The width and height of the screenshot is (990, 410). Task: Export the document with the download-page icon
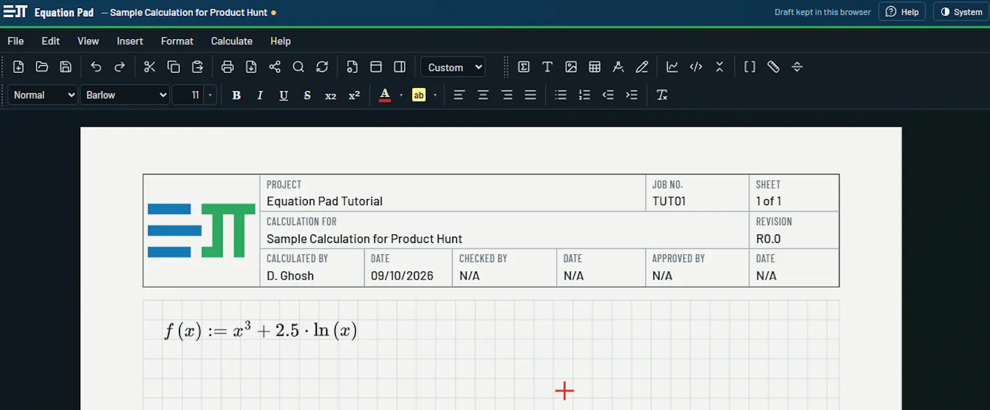[x=251, y=67]
